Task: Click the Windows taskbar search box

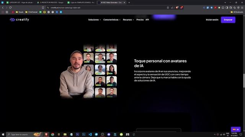Action: pyautogui.click(x=24, y=134)
